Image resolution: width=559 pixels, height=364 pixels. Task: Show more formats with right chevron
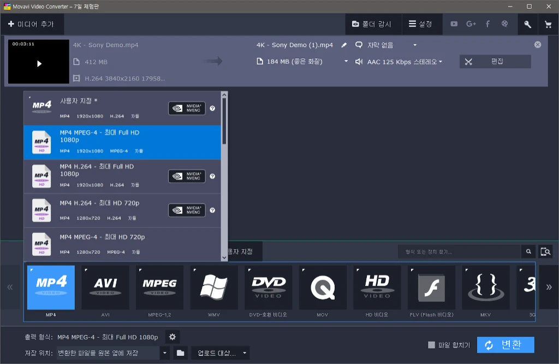(x=549, y=287)
